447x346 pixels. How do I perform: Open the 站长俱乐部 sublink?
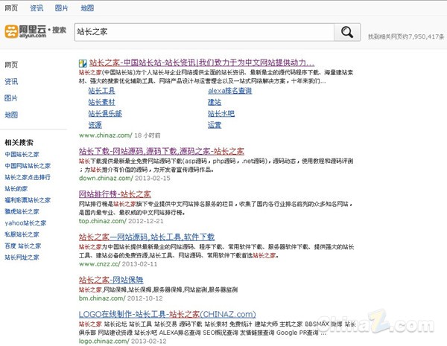click(105, 114)
